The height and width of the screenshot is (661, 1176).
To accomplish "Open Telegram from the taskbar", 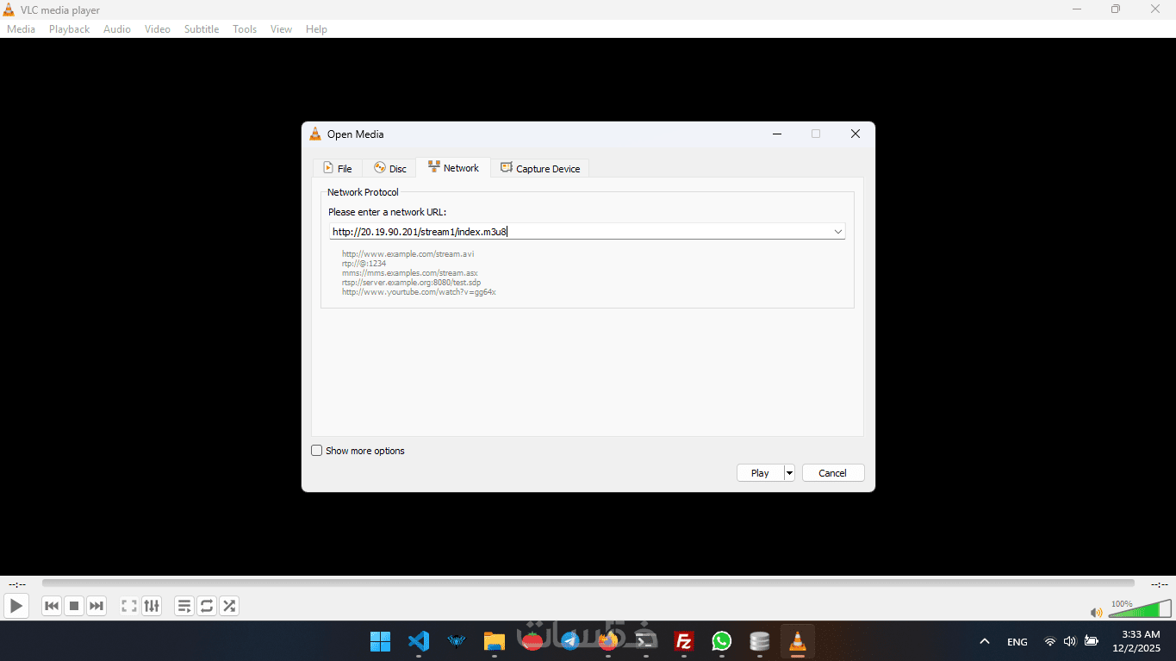I will 569,641.
